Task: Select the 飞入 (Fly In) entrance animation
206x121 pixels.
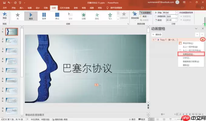Action: tap(110, 16)
